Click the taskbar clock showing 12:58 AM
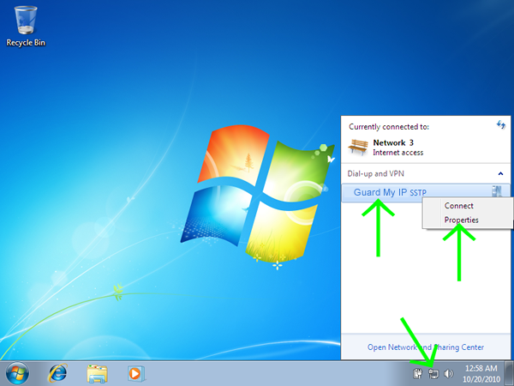 tap(481, 373)
